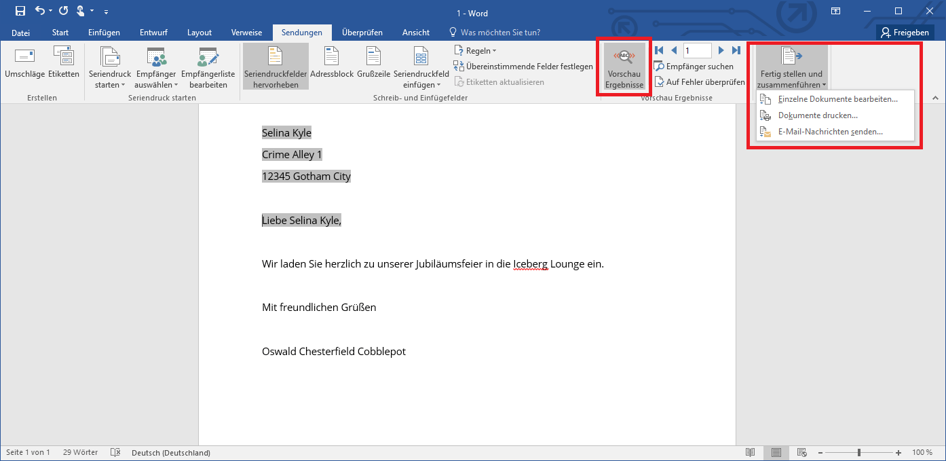Switch to the Einfügen tab
946x461 pixels.
point(104,33)
